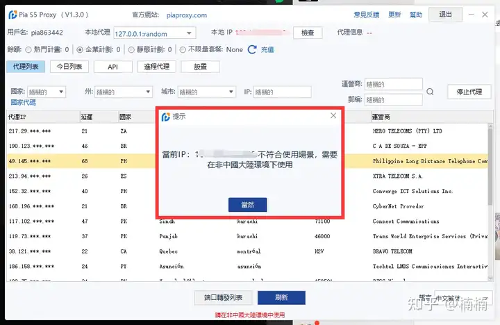Click the 刷新 button
Screen dimensions: 500x325
(281, 298)
